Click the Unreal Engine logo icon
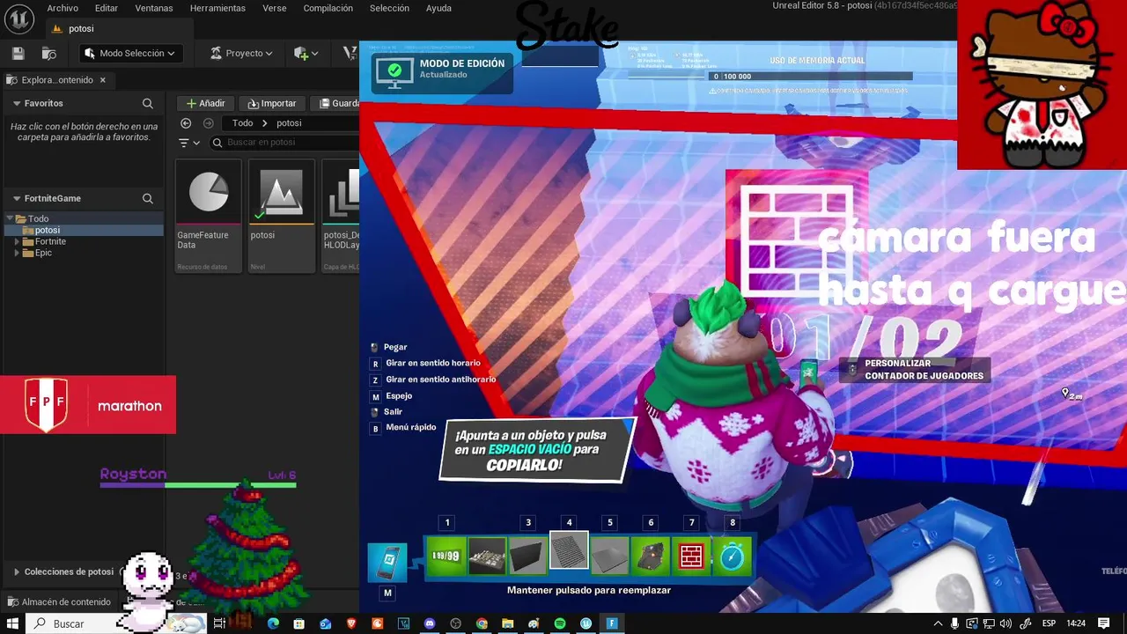This screenshot has height=634, width=1127. 18,17
